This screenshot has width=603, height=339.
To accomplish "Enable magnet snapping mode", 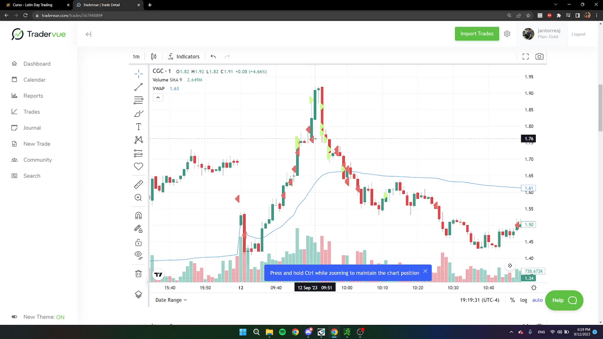I will [x=138, y=216].
